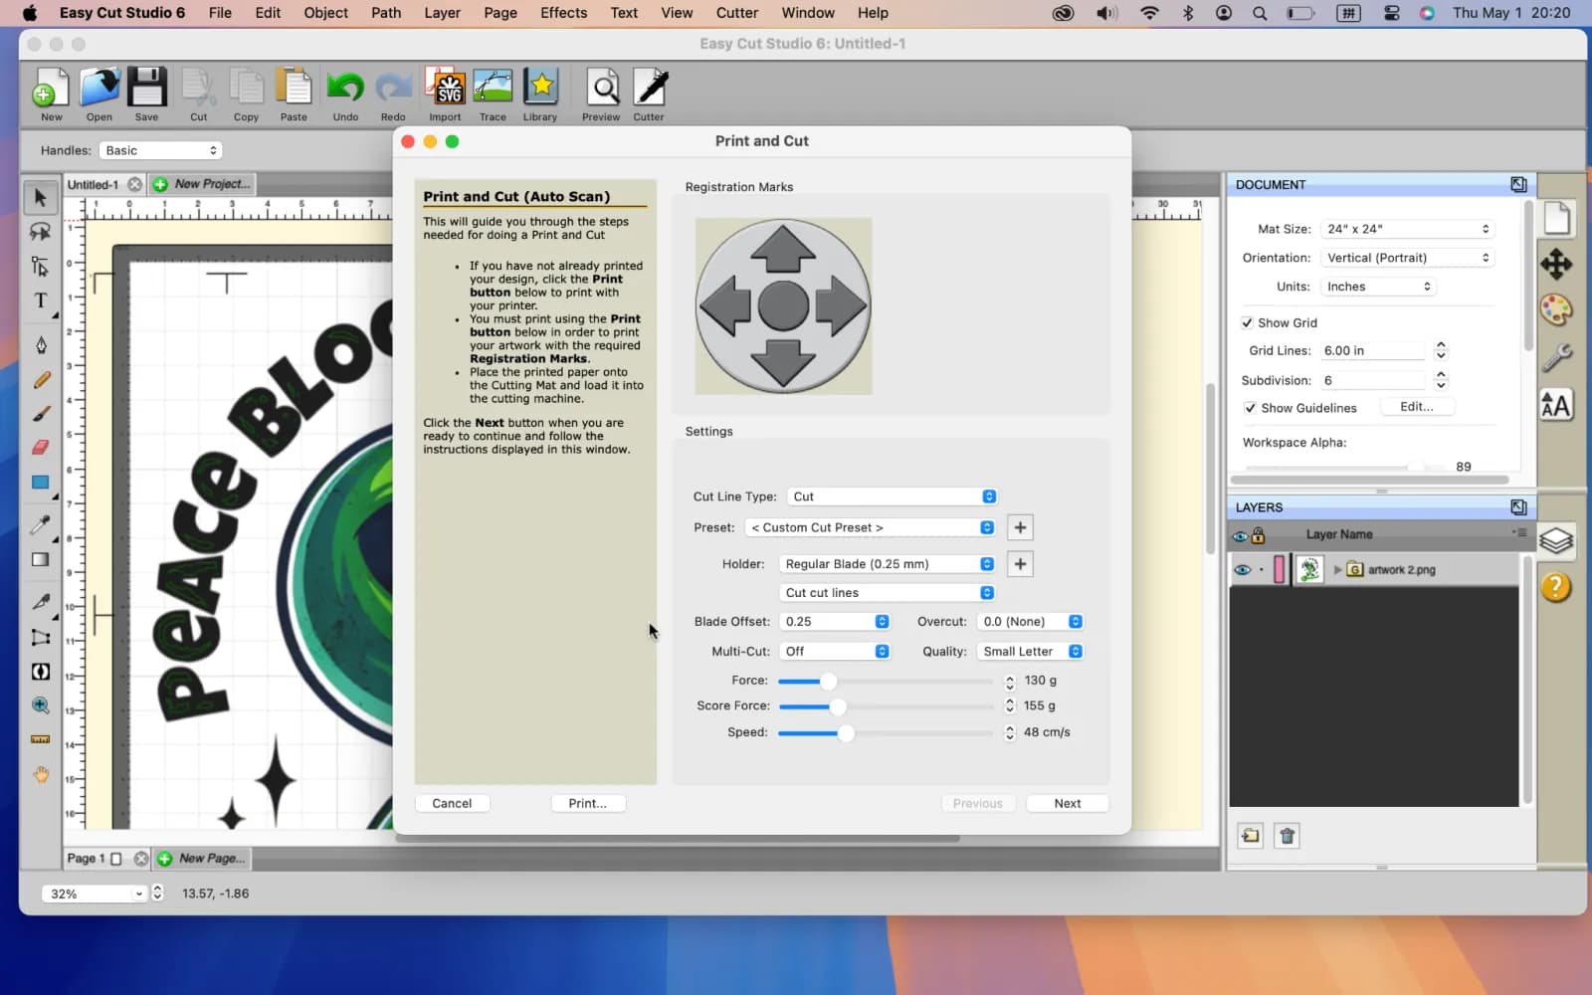Open the Cut cut lines dropdown
This screenshot has height=995, width=1592.
pos(888,593)
